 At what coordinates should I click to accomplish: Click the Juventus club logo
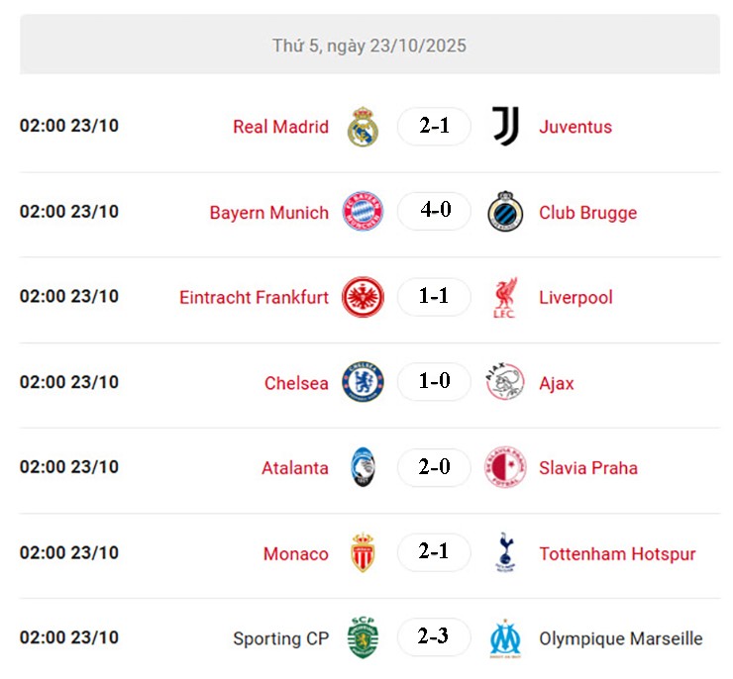point(505,127)
